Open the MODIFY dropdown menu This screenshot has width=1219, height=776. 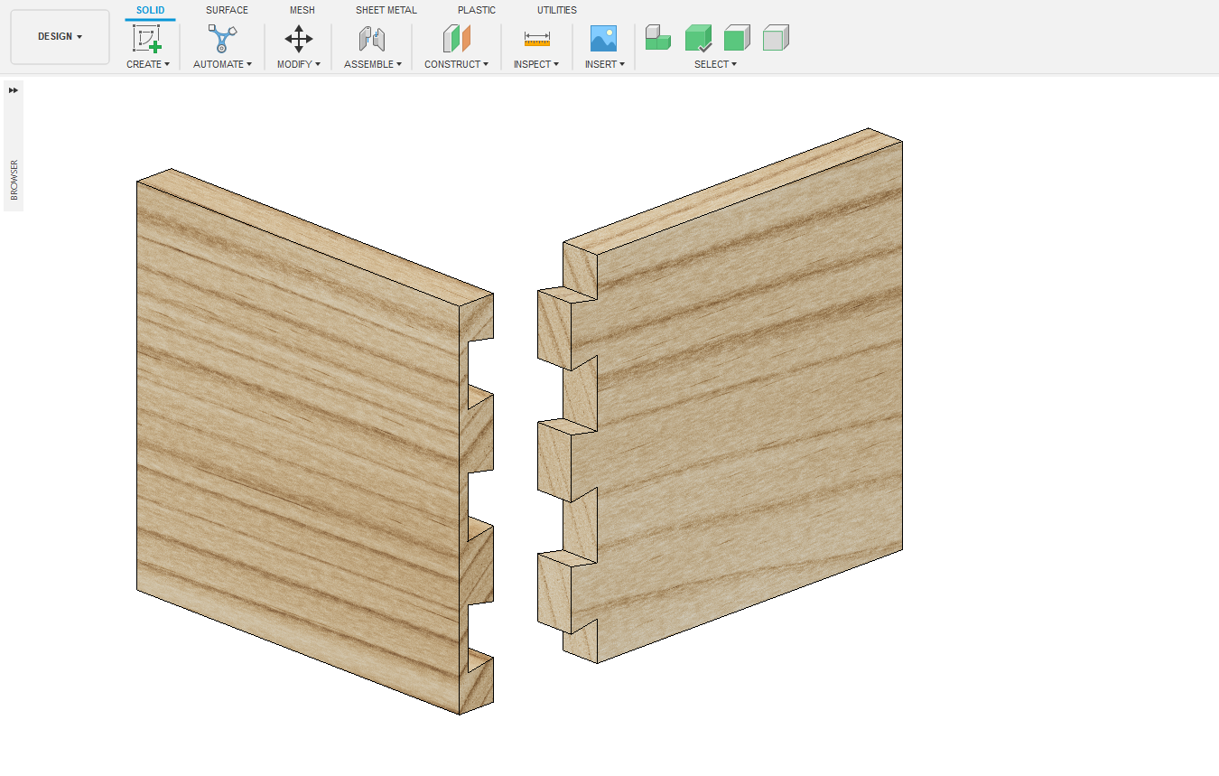(x=298, y=64)
